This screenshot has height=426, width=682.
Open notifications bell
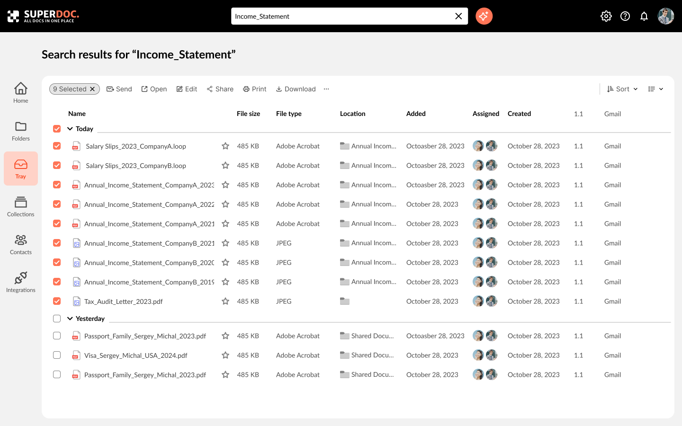tap(644, 16)
